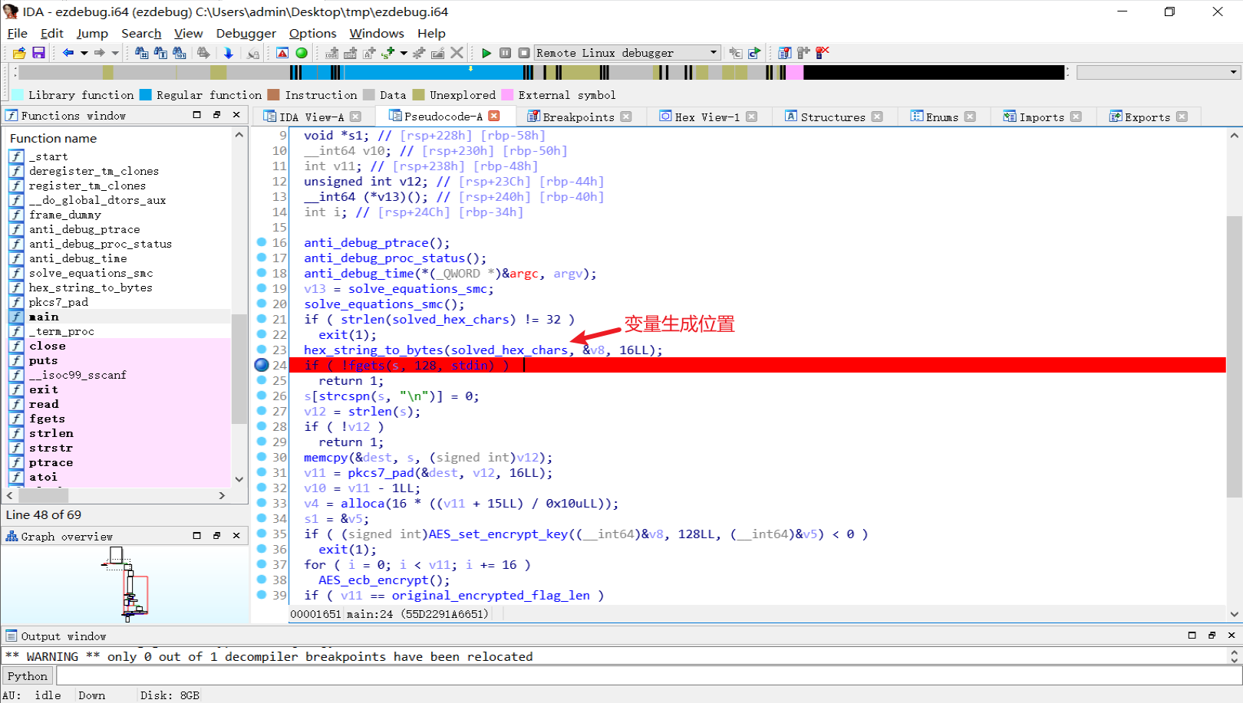Image resolution: width=1243 pixels, height=703 pixels.
Task: Click the green plus cross-reference icon
Action: point(387,53)
